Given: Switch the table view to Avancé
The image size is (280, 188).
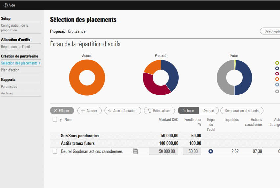Looking at the screenshot, I should click(208, 111).
